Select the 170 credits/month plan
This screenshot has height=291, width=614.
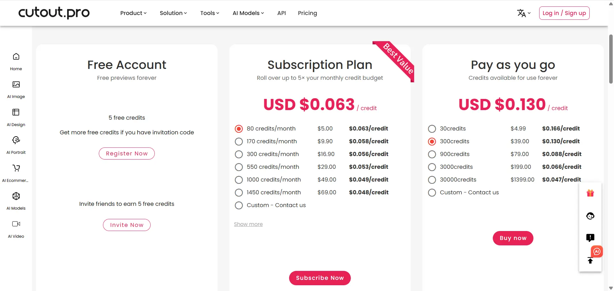coord(239,141)
